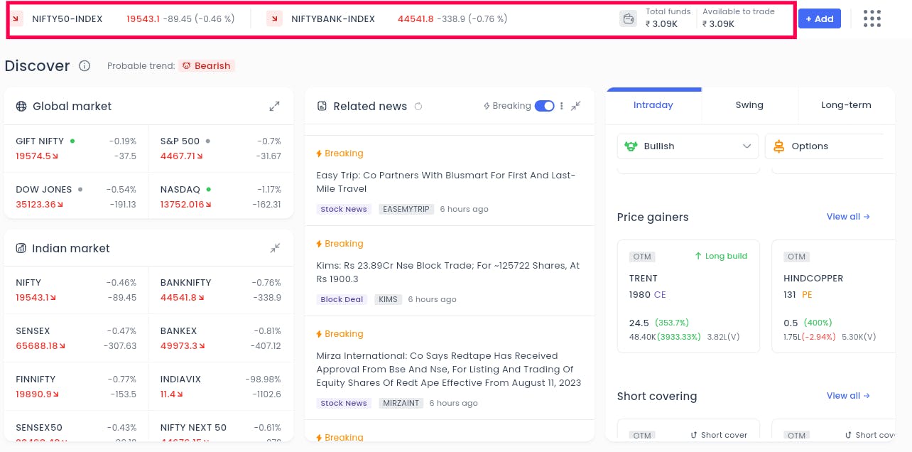
Task: Switch to the Swing tab
Action: [749, 104]
